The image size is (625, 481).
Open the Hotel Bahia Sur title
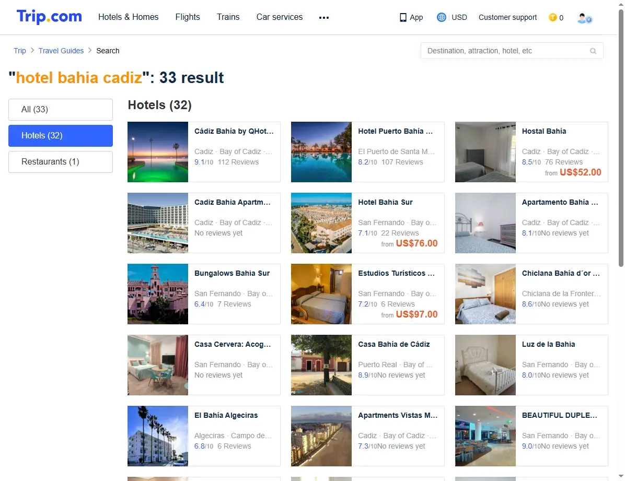(x=386, y=202)
